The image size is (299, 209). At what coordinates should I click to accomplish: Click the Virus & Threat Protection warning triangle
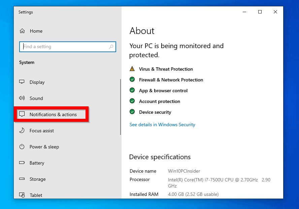(132, 69)
